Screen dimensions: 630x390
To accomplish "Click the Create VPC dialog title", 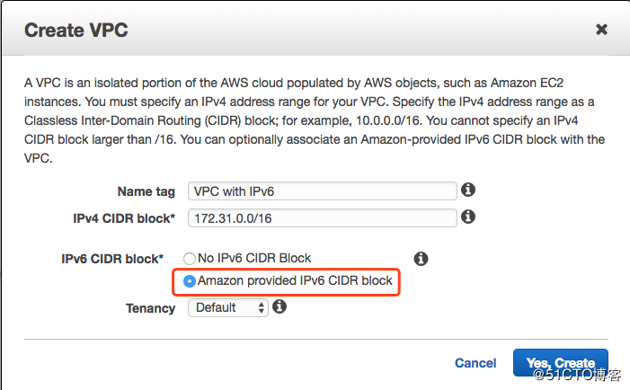I will (75, 31).
